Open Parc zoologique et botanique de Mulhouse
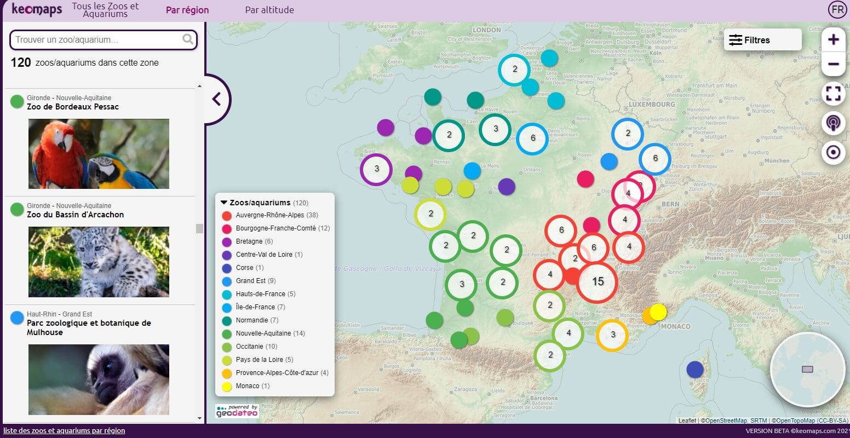Screen dimensions: 850x438 [89, 327]
